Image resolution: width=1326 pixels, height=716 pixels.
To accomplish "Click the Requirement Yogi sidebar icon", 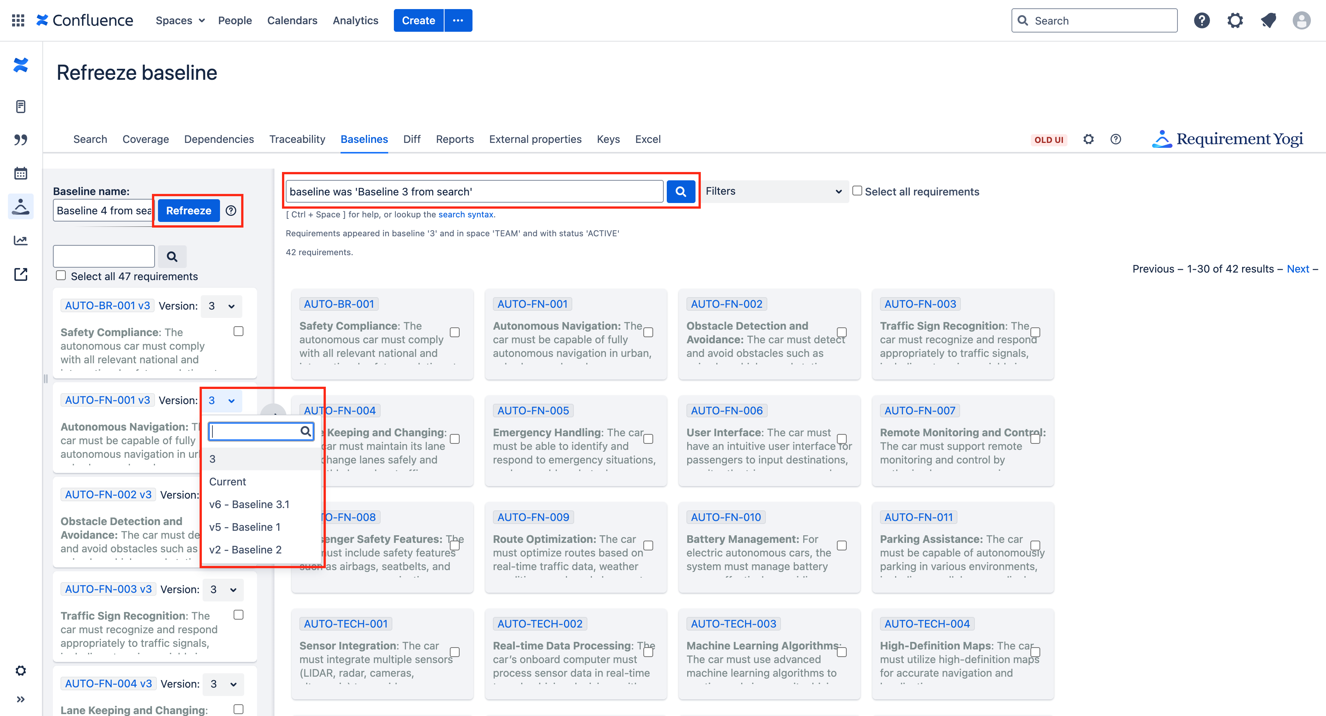I will pyautogui.click(x=20, y=206).
